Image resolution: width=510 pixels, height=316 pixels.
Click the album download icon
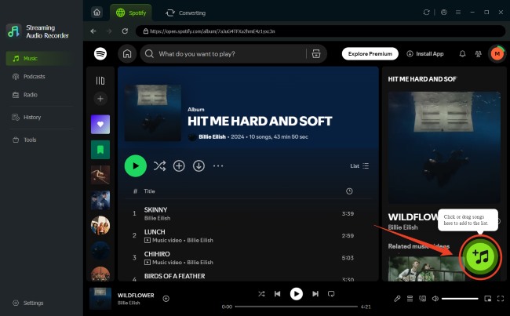[199, 165]
